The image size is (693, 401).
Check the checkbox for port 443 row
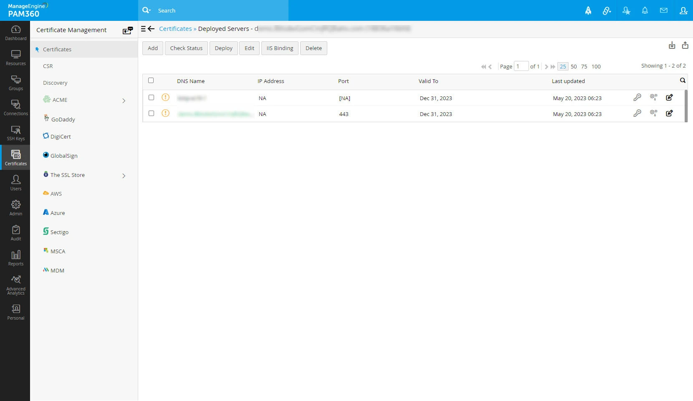[x=152, y=113]
